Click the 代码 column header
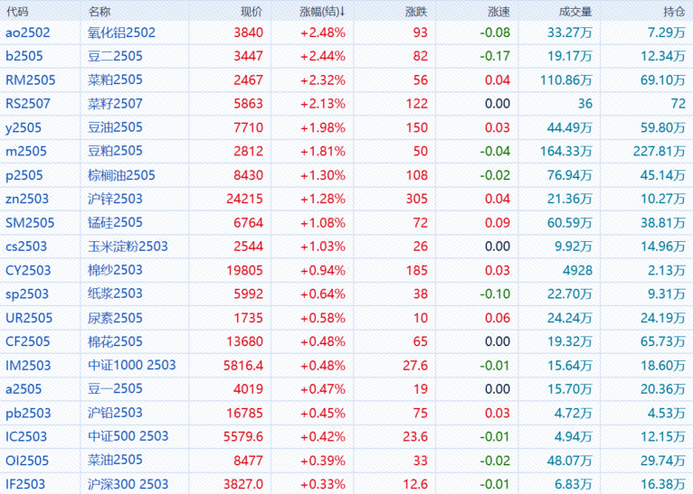693x494 pixels. (x=17, y=11)
